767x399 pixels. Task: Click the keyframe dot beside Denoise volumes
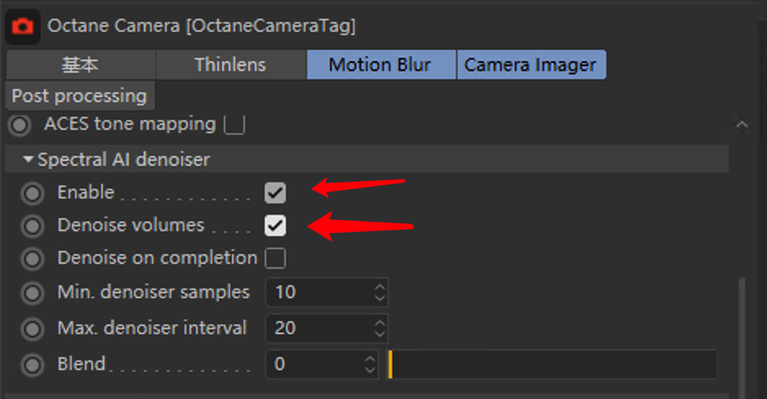pyautogui.click(x=33, y=226)
